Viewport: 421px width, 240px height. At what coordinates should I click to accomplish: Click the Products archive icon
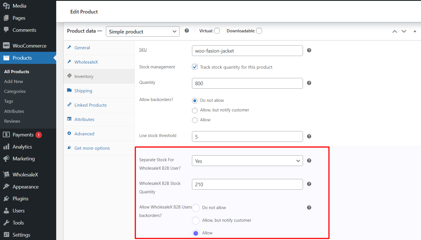click(x=6, y=58)
